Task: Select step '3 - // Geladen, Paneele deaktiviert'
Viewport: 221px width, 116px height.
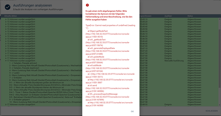Action: pyautogui.click(x=24, y=68)
